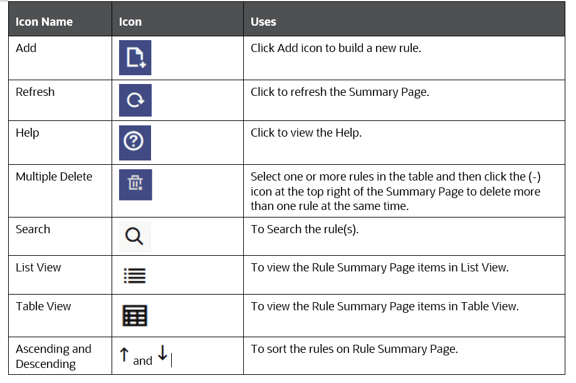Switch to Table View using its icon
Image resolution: width=576 pixels, height=383 pixels.
(x=134, y=315)
